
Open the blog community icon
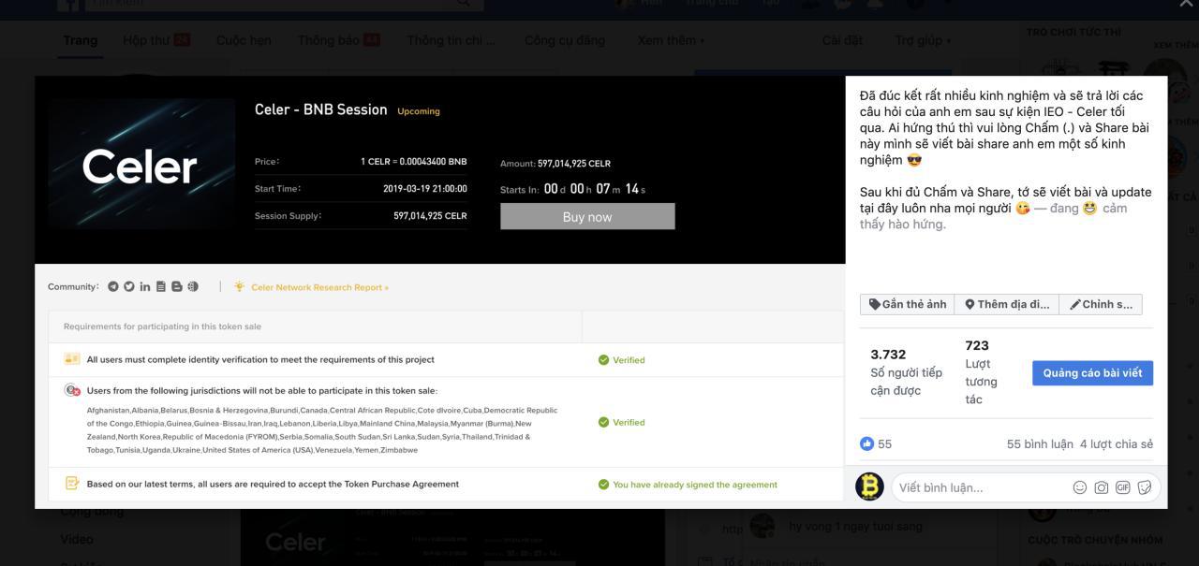[x=176, y=287]
